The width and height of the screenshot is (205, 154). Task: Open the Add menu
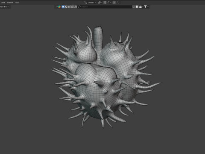tap(3, 3)
